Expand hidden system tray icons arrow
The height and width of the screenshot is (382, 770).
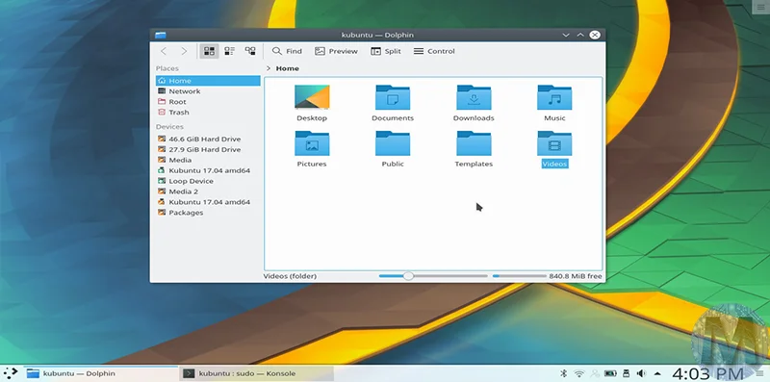click(x=657, y=373)
